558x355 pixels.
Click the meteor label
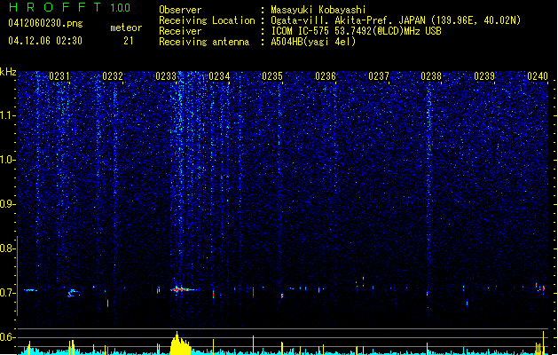coord(126,28)
